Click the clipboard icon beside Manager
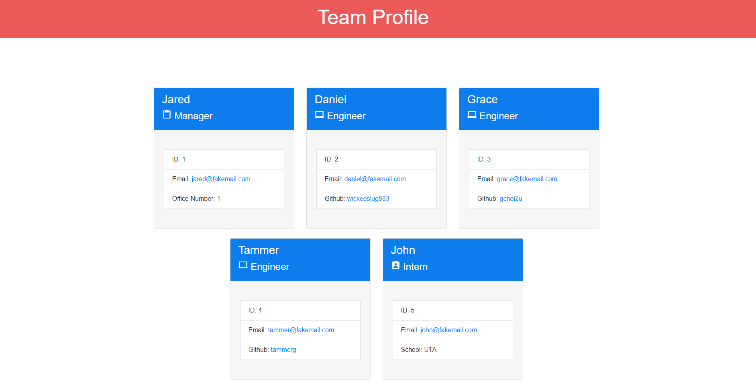Viewport: 756px width, 384px height. pyautogui.click(x=167, y=114)
